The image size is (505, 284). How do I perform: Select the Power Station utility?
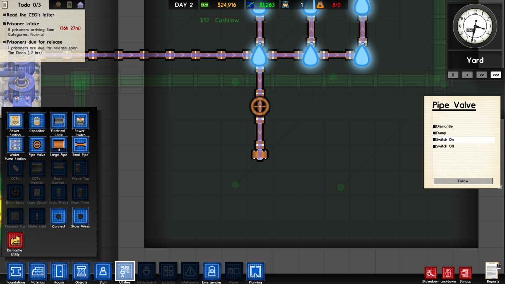tap(15, 121)
